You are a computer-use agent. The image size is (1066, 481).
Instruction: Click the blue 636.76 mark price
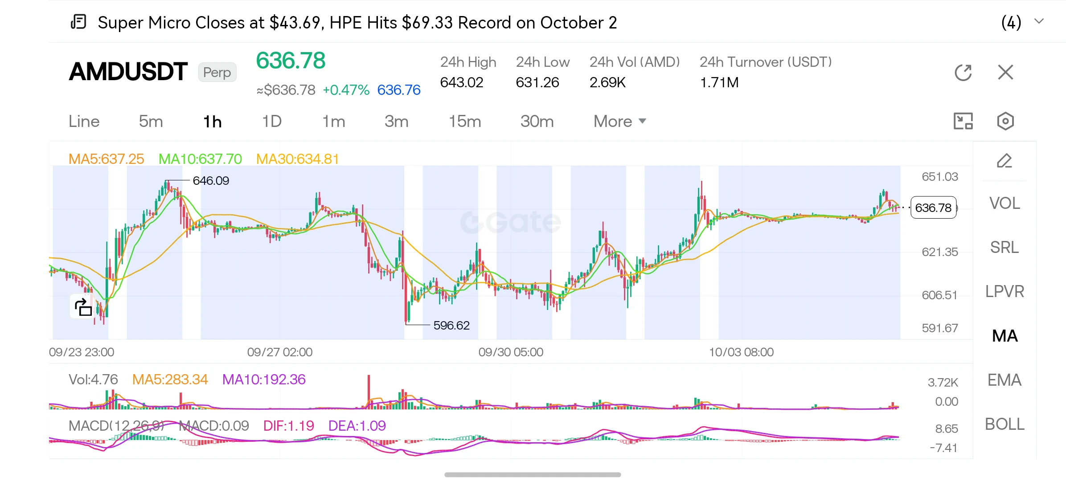point(399,90)
